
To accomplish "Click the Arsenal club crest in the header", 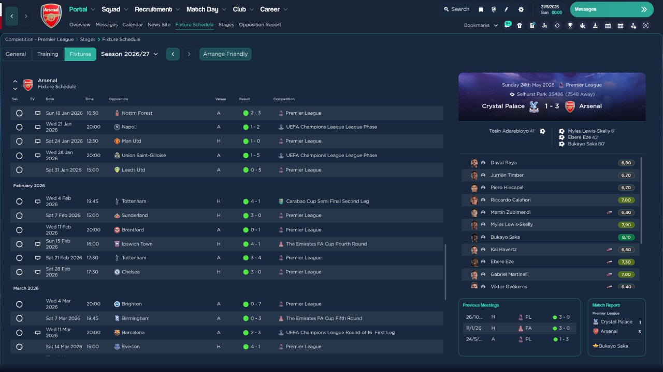I will [51, 16].
